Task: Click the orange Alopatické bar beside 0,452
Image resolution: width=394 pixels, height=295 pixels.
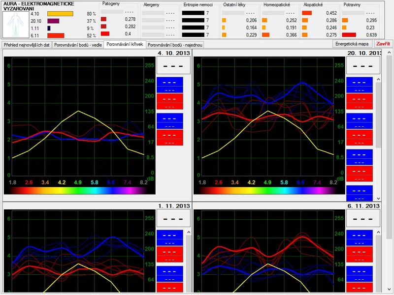Action: tap(307, 13)
